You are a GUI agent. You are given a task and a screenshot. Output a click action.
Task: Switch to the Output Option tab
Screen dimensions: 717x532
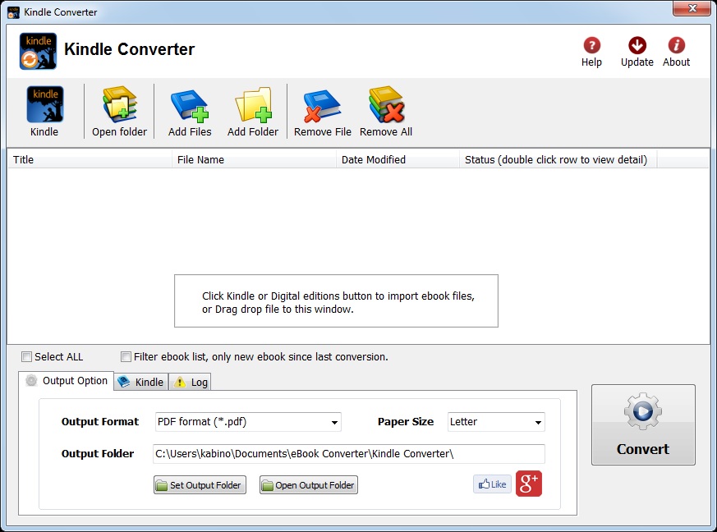point(67,381)
